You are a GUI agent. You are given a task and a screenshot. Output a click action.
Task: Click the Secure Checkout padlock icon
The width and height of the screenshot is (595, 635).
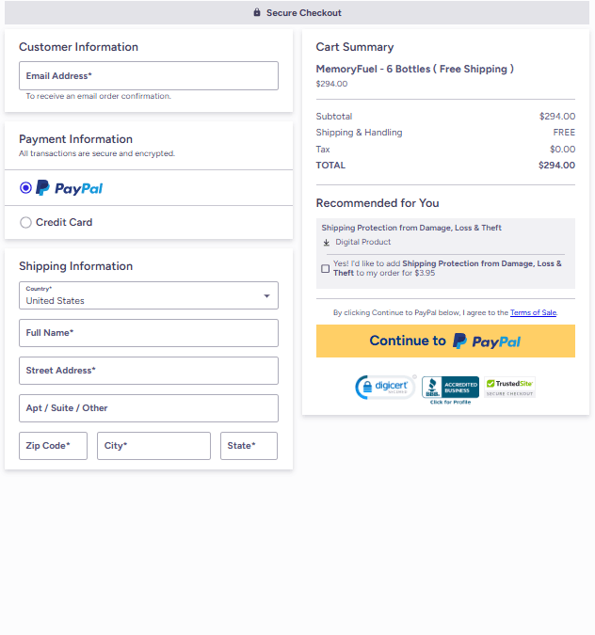point(257,13)
